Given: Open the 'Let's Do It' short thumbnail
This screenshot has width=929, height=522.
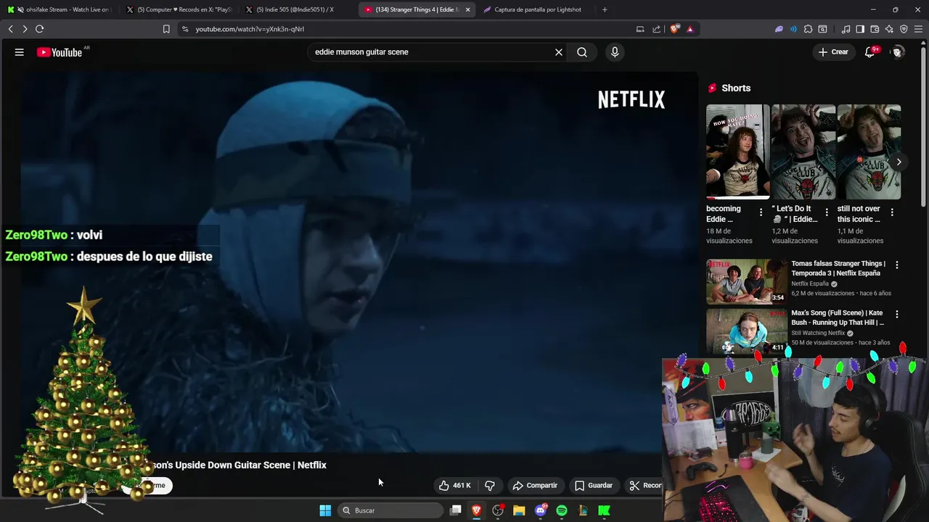Looking at the screenshot, I should (x=803, y=152).
